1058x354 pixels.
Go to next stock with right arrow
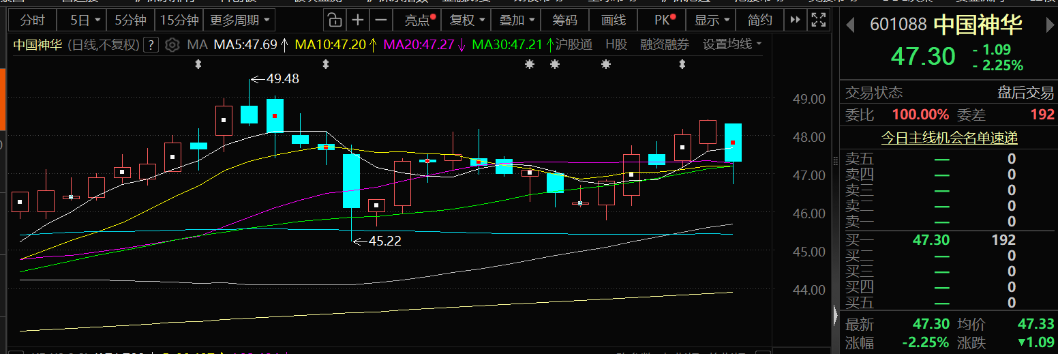[1050, 25]
